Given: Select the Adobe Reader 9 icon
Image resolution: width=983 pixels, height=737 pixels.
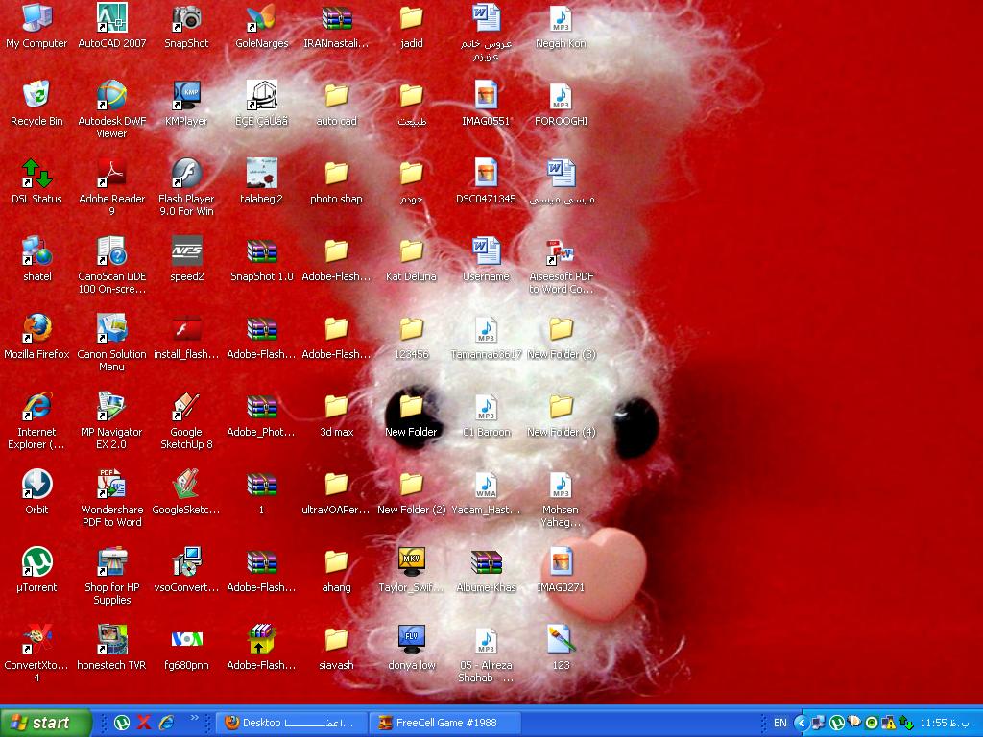Looking at the screenshot, I should [112, 174].
